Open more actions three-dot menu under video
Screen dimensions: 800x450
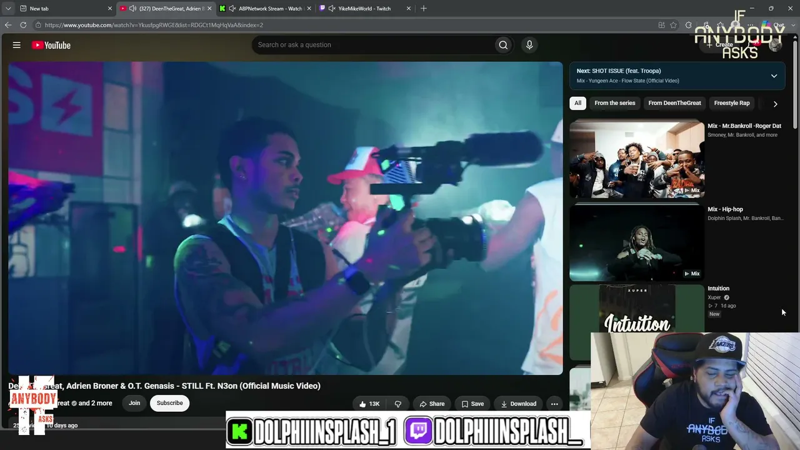tap(554, 404)
